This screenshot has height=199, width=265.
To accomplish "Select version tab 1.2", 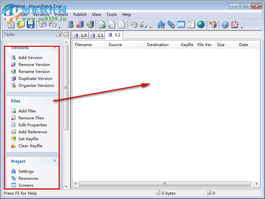I will [x=114, y=35].
